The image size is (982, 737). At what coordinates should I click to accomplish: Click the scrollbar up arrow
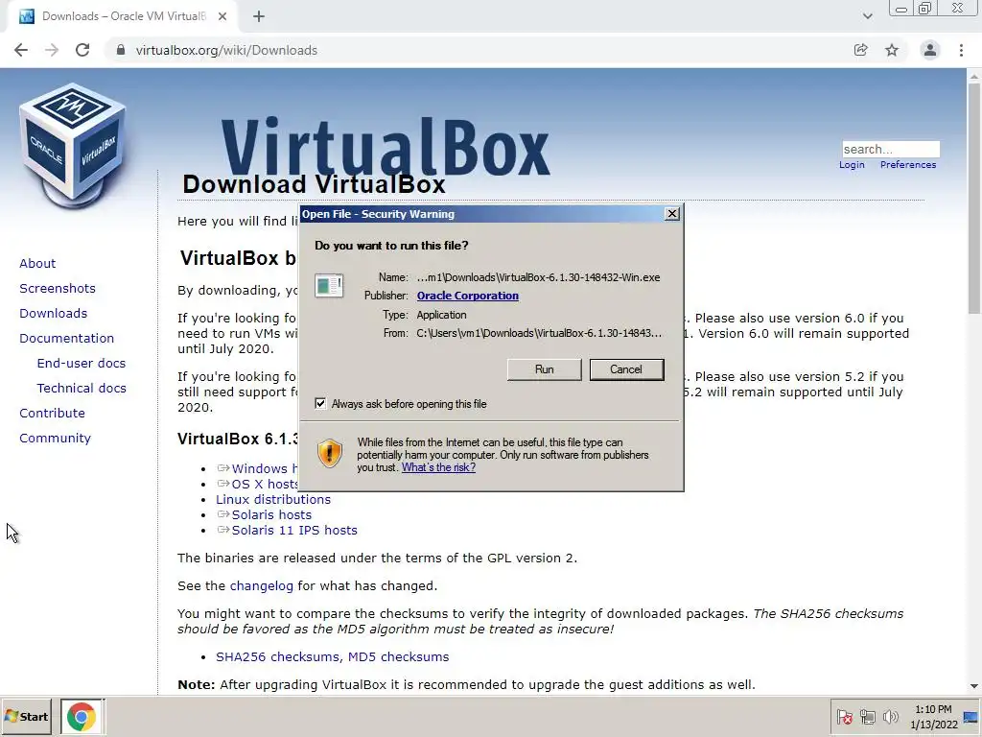click(974, 77)
